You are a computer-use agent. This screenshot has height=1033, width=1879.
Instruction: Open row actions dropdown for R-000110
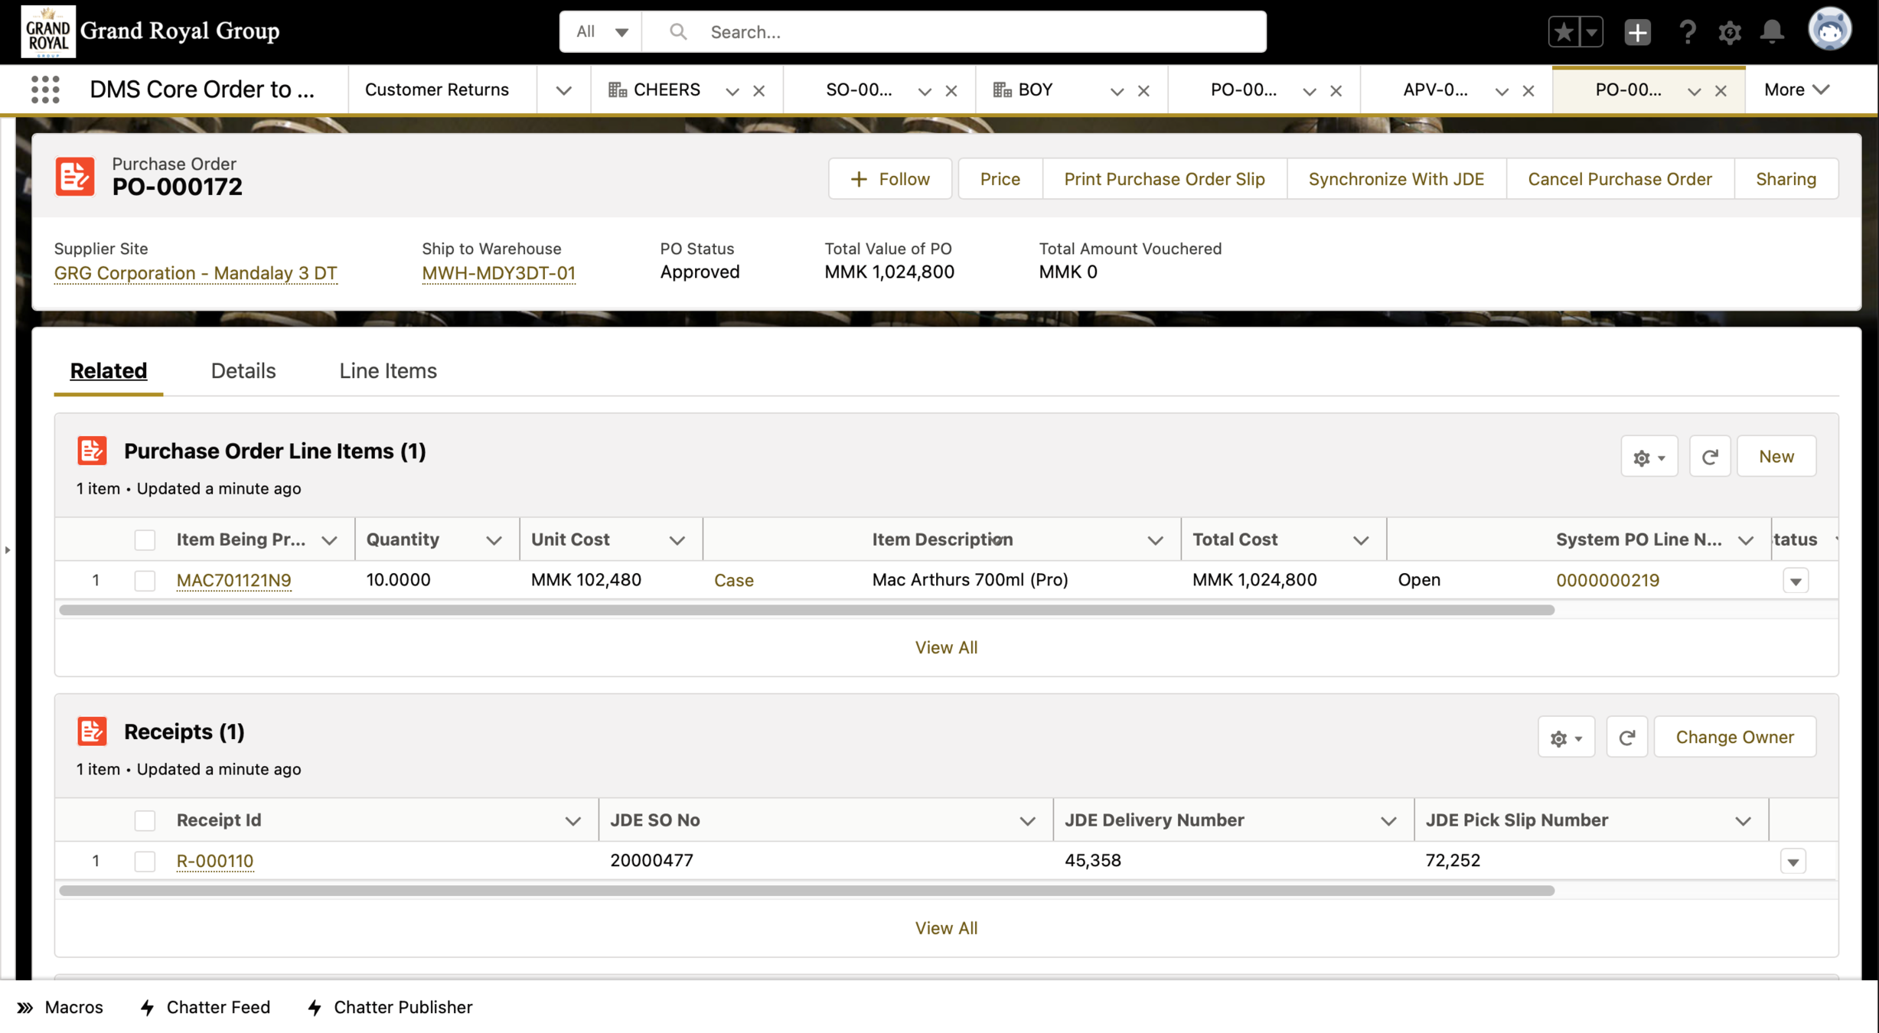click(1793, 862)
